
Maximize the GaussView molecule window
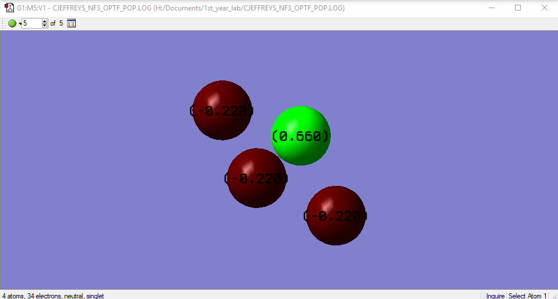[518, 8]
